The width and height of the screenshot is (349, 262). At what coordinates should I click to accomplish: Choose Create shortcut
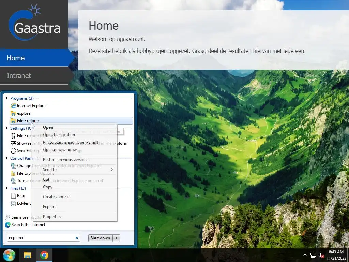[x=74, y=197]
